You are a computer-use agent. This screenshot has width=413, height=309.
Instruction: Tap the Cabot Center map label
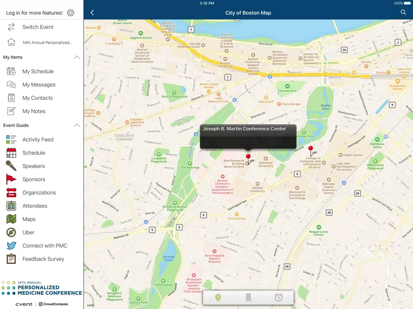pyautogui.click(x=353, y=155)
